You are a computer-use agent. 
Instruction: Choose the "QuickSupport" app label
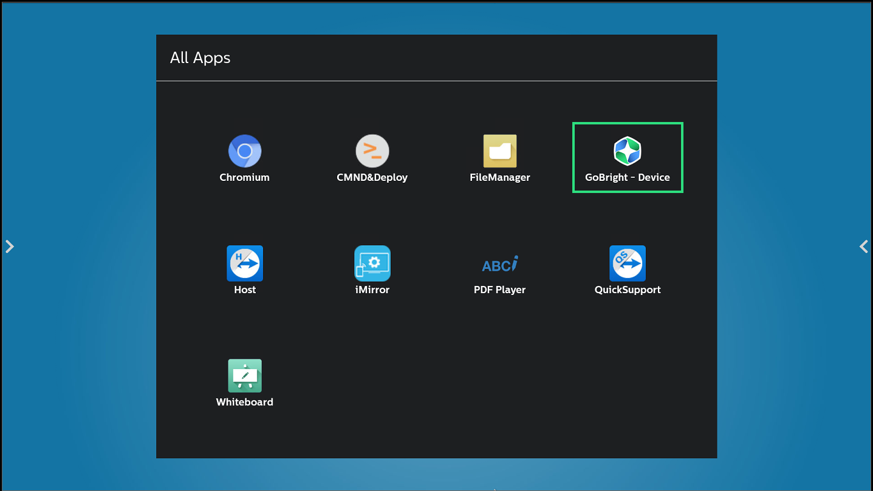coord(628,290)
